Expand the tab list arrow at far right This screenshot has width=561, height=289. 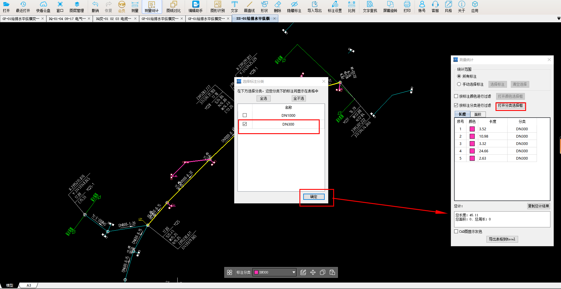click(x=559, y=19)
